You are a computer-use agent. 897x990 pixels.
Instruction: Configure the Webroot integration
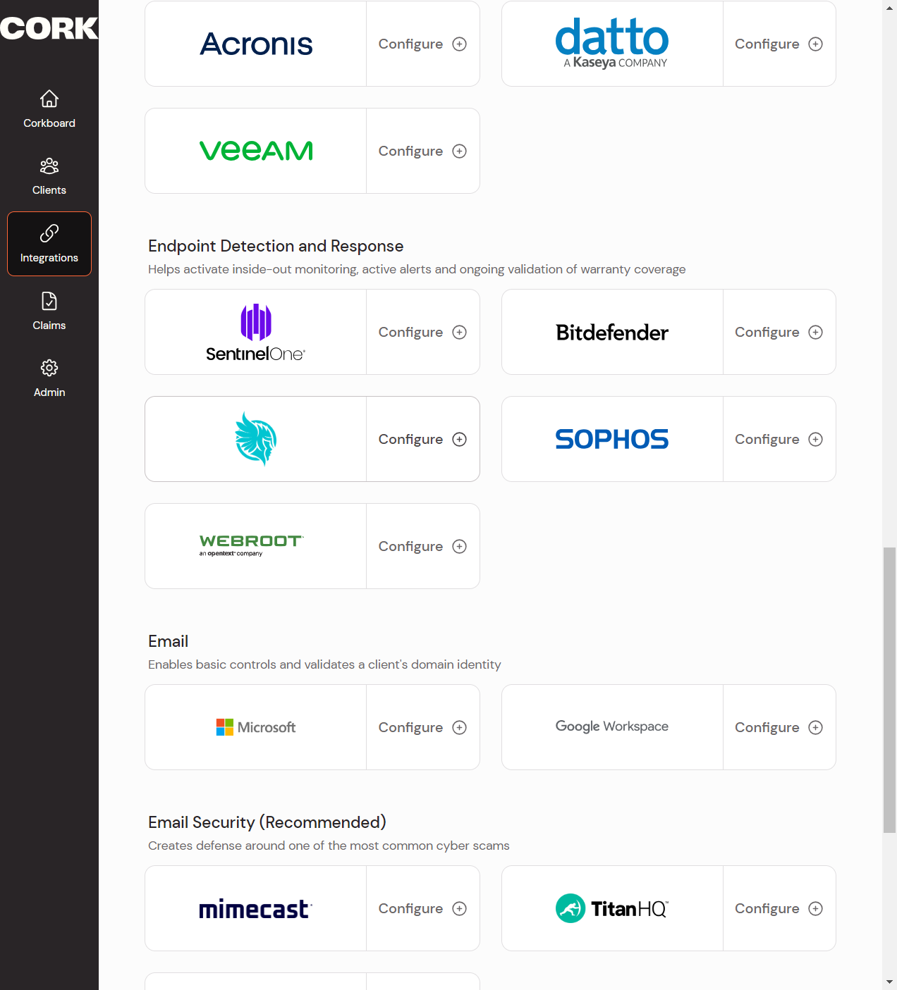422,546
